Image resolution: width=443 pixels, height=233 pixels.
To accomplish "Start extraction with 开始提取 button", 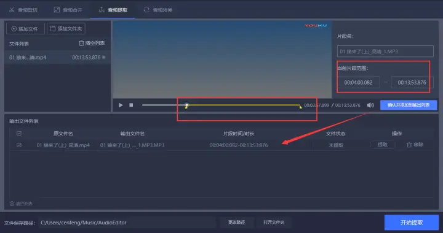I will coord(412,223).
